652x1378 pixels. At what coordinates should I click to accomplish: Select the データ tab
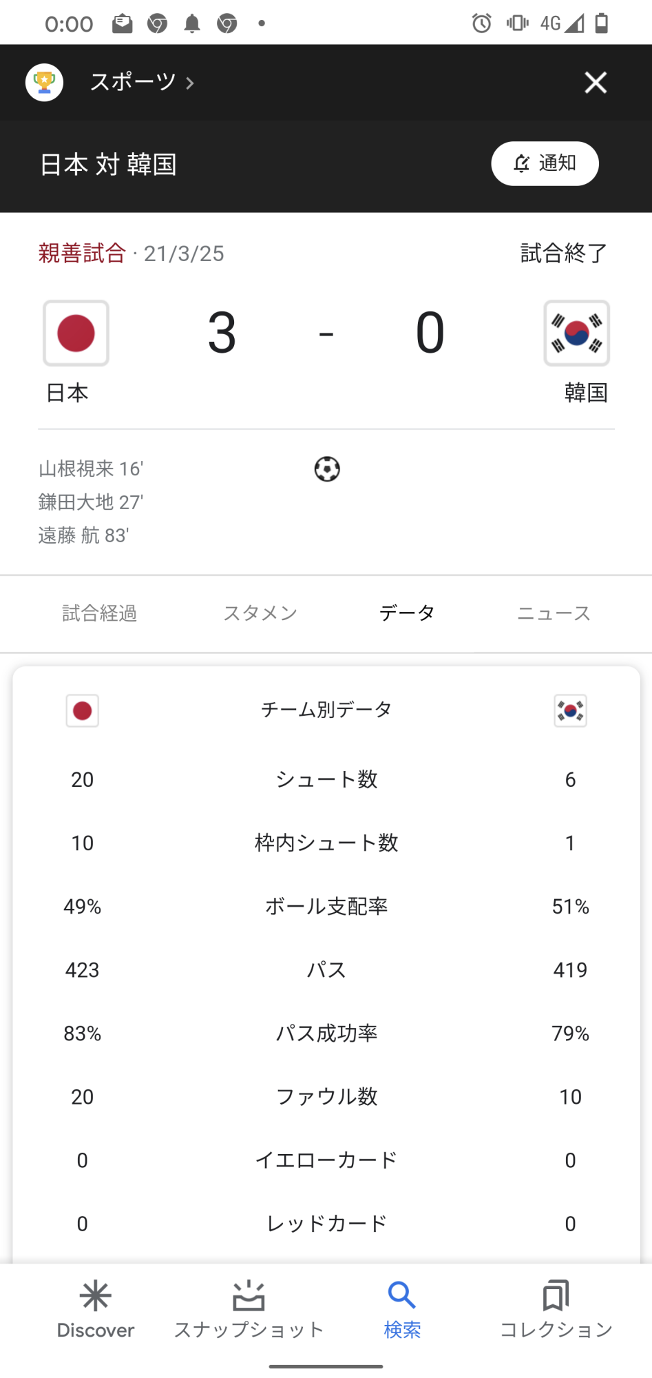407,613
